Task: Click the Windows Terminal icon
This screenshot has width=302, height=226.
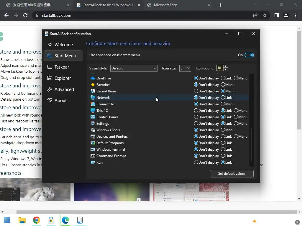Action: [93, 149]
